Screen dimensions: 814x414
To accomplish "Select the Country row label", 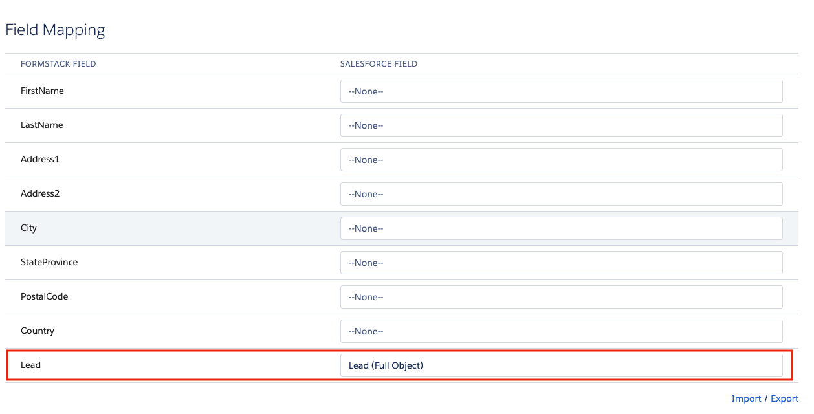I will click(x=38, y=331).
